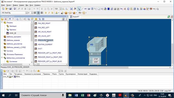The image size is (174, 98).
Task: Click navigator tree view mode icon
Action: coord(40,19)
